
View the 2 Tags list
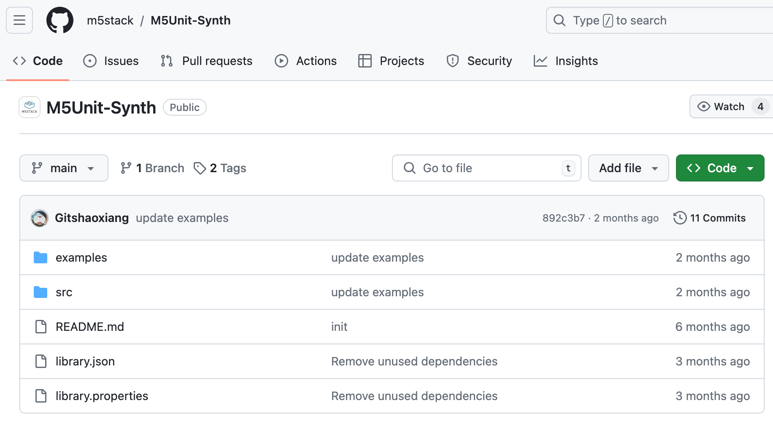220,168
